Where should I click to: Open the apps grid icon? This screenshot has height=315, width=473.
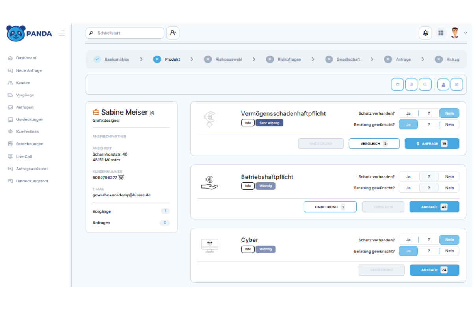(441, 33)
